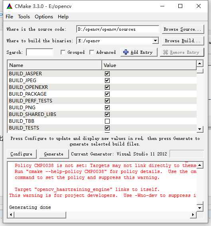211x226 pixels.
Task: Click the output log scroll left arrow
Action: point(11,214)
